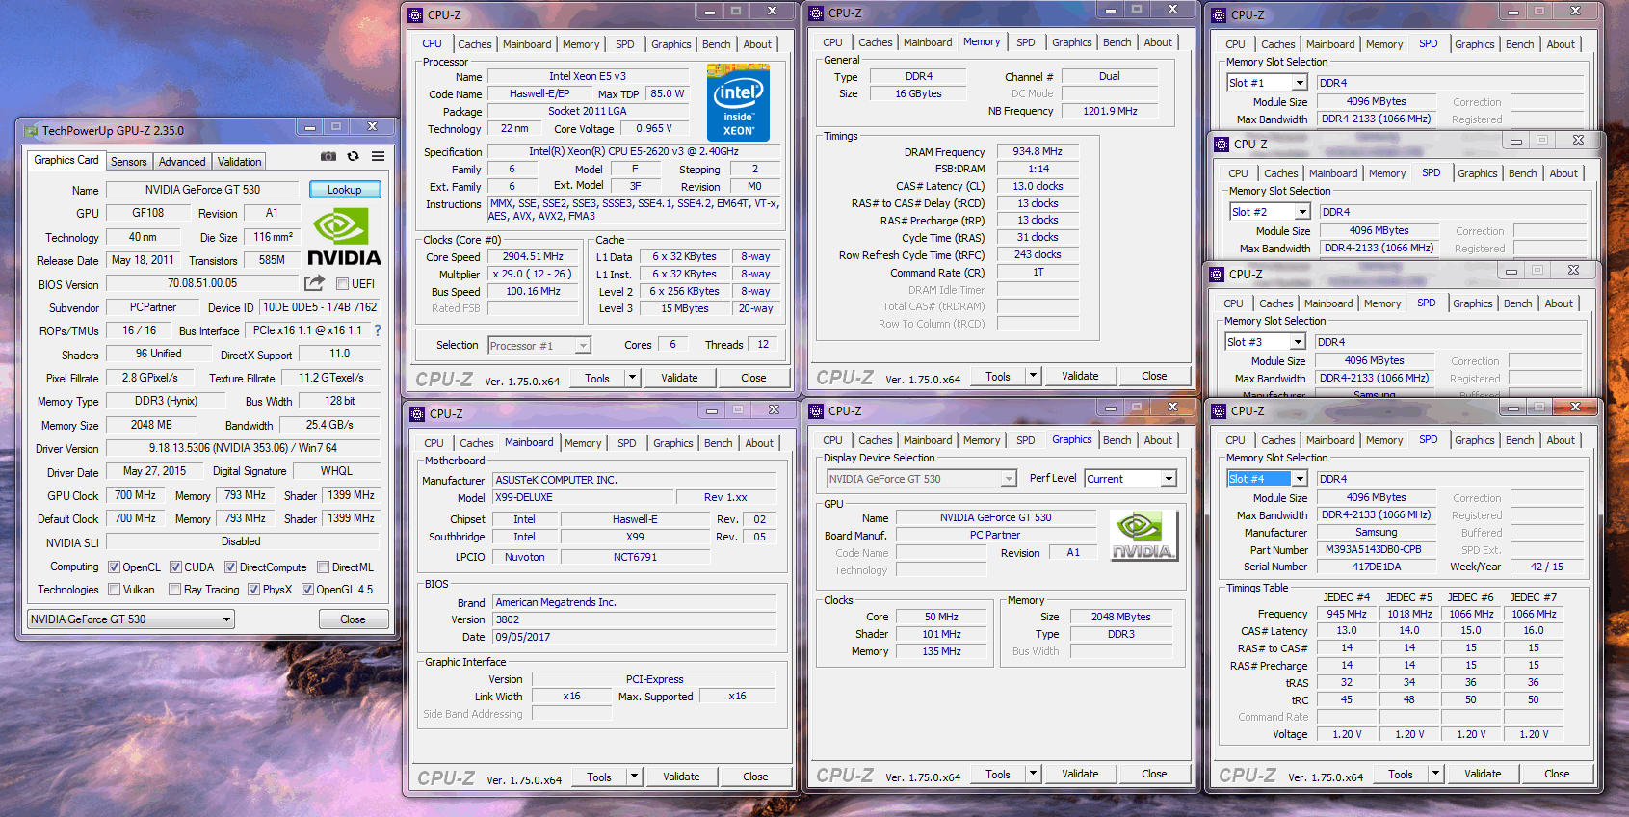Take GPU-Z screenshot with camera icon
Screen dimensions: 1629x817
tap(328, 156)
